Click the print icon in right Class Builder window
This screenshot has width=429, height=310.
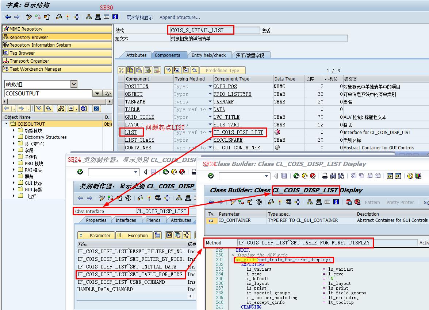[325, 176]
